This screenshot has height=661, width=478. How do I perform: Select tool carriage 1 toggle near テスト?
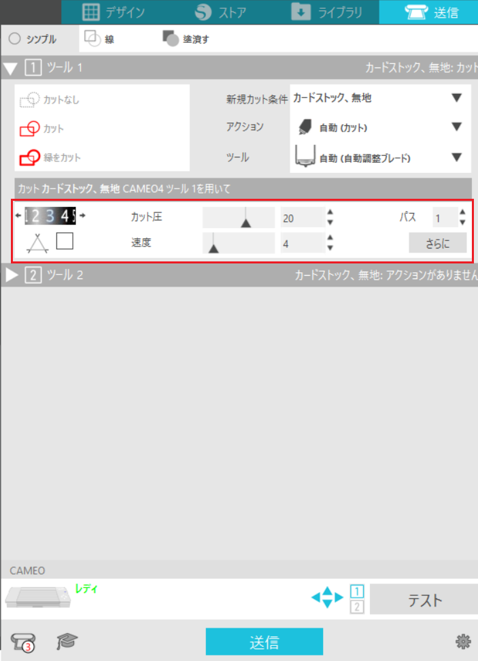tap(357, 592)
